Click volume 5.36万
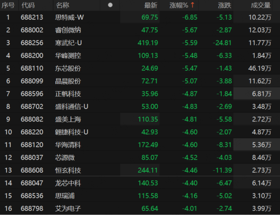 [262, 145]
